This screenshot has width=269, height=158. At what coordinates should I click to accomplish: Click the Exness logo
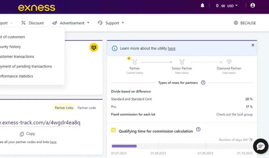pos(37,7)
